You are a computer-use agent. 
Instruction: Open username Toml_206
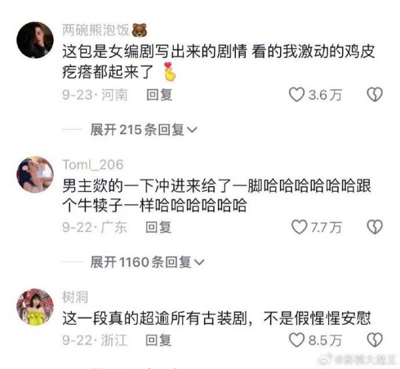point(93,165)
